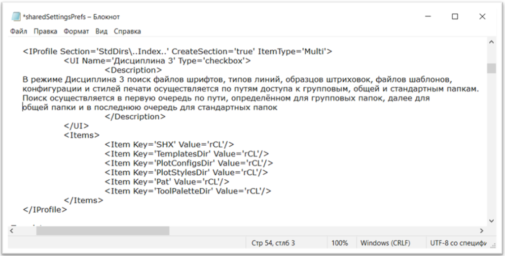Place cursor in the closing IProfile tag

tap(45, 209)
